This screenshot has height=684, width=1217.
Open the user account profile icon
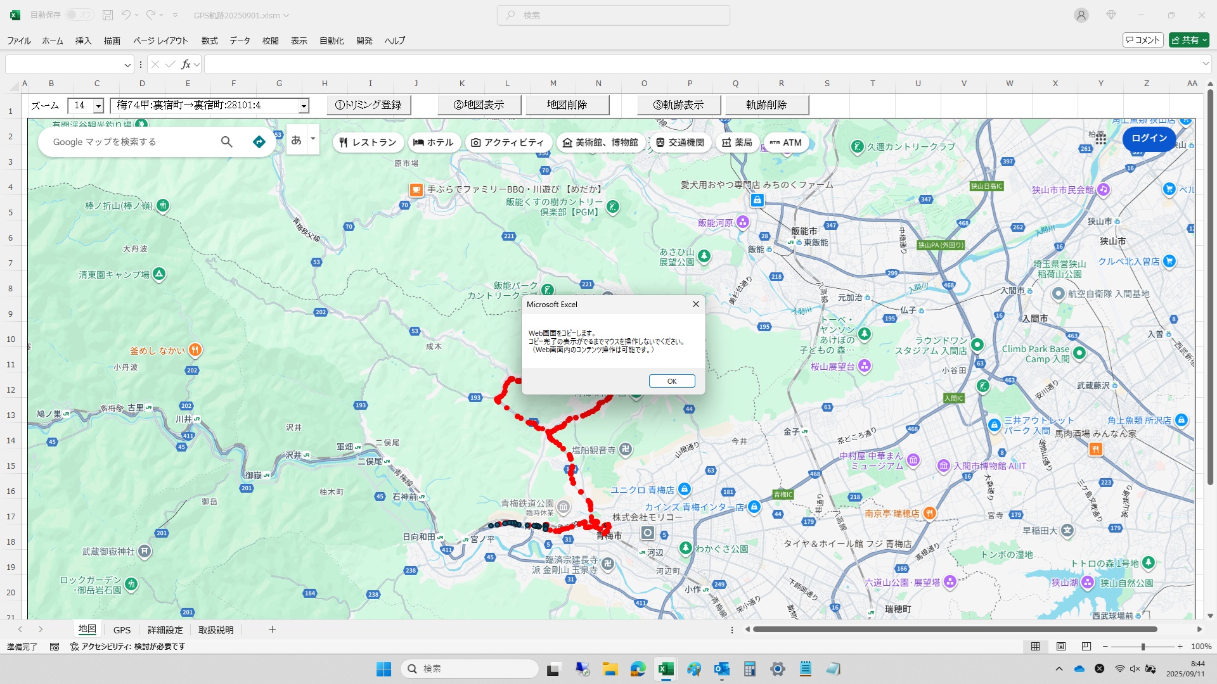click(1081, 15)
